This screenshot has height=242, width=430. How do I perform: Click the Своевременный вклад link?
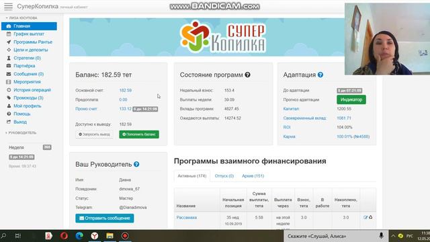304,118
